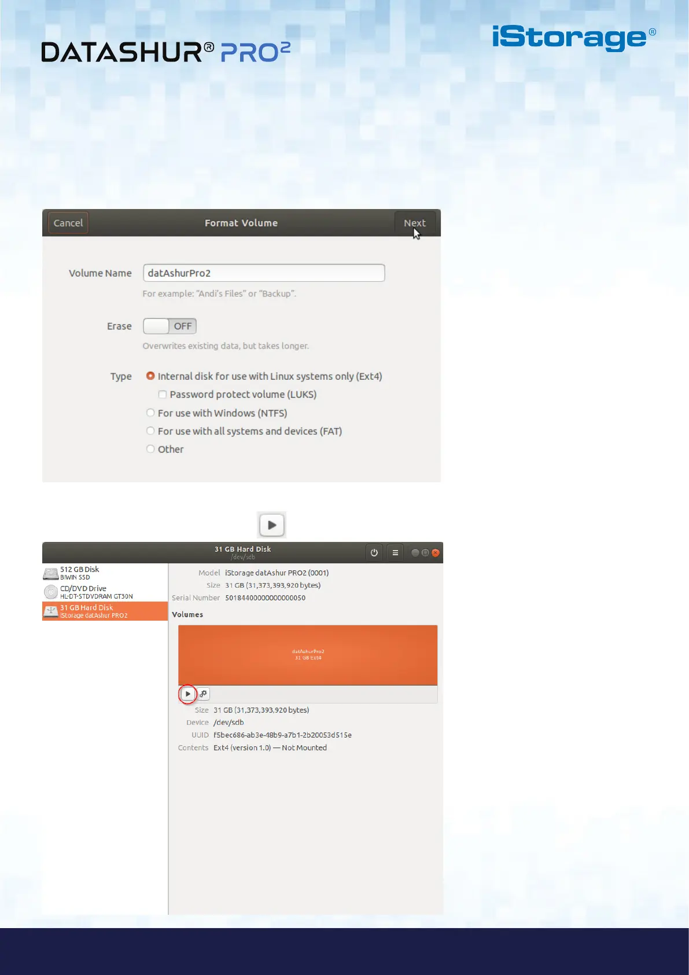Select CD/DVD Drive HL-DT-ST DVDRAM
This screenshot has height=975, width=689.
coord(105,592)
